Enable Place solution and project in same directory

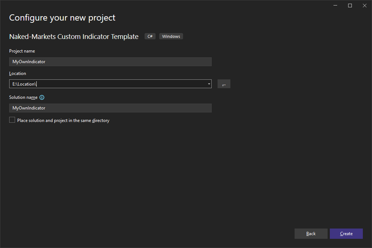click(12, 120)
